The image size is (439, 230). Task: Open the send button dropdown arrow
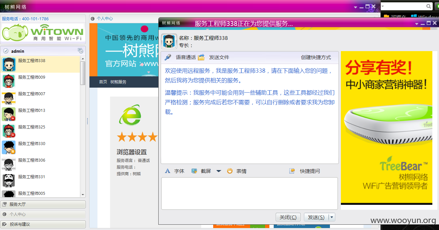332,217
